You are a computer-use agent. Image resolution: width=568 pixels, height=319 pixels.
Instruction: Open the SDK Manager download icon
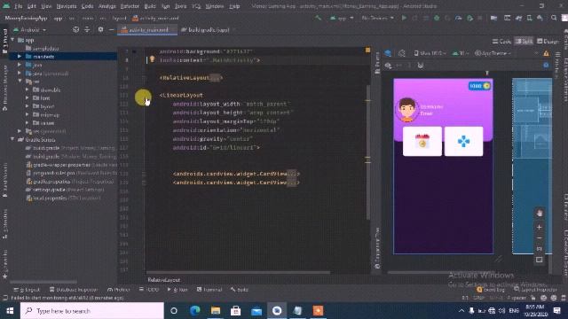click(x=540, y=18)
